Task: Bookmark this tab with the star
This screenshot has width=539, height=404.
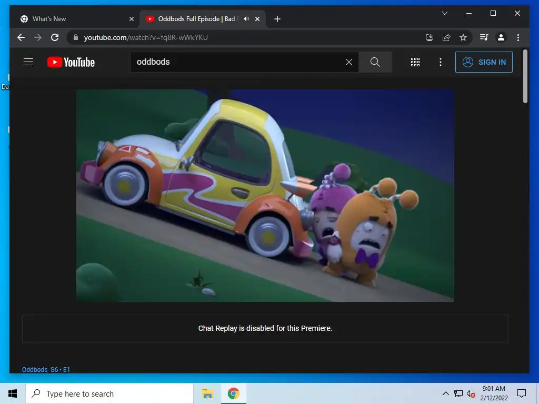Action: pyautogui.click(x=463, y=37)
